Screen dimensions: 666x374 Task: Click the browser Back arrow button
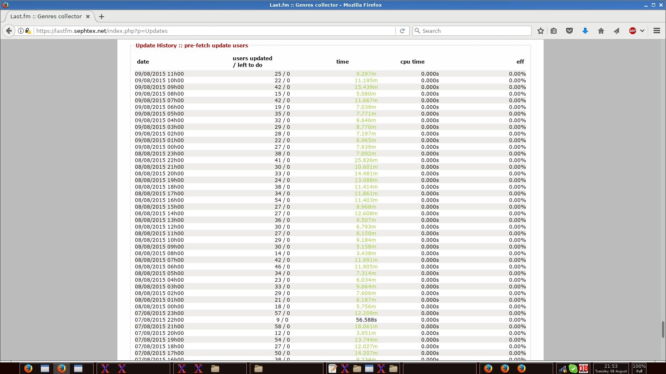coord(9,31)
